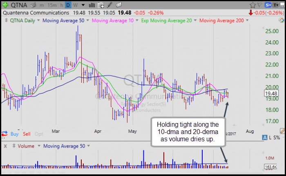Click the save chart disk icon

[x=282, y=5]
